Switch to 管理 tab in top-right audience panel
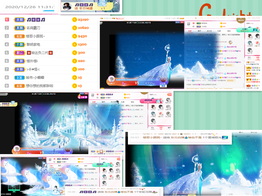The height and width of the screenshot is (196, 262). pyautogui.click(x=258, y=58)
